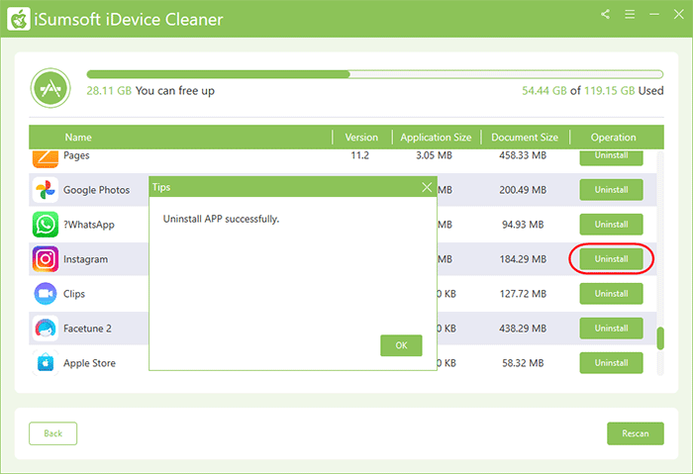
Task: Select the 'Facetune 2' name text
Action: 87,329
